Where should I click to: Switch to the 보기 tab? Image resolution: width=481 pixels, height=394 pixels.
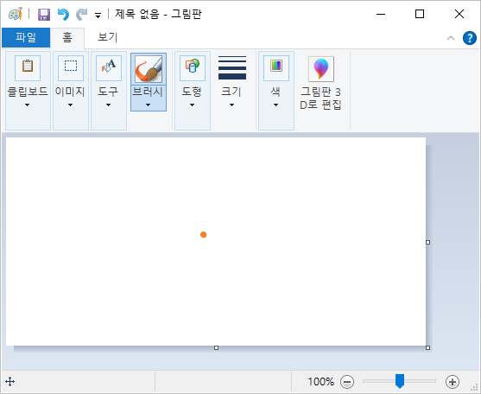(108, 37)
